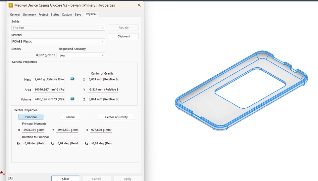Close the iProperties dialog with X
The image size is (318, 181).
pos(139,5)
